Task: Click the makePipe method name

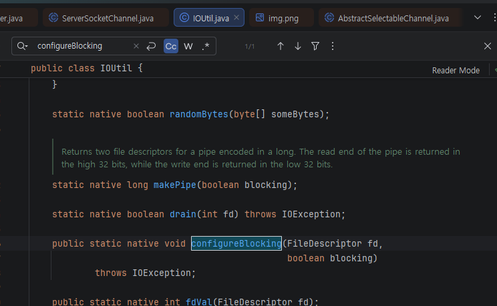Action: (174, 185)
